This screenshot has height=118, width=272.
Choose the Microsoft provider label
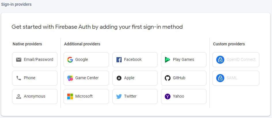[x=84, y=96]
